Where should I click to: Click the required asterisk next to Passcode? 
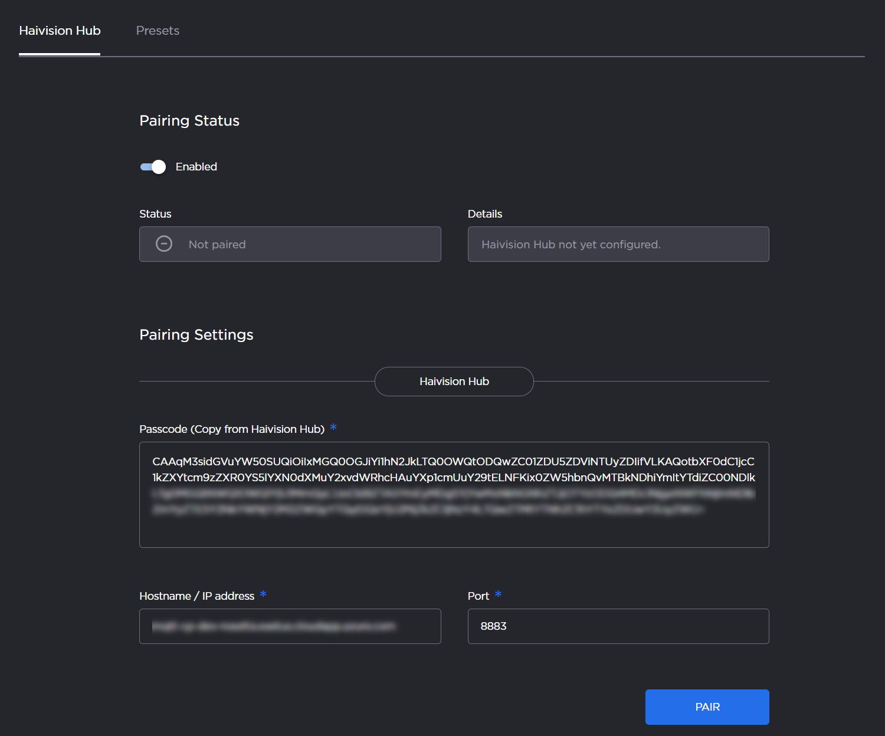click(x=333, y=428)
